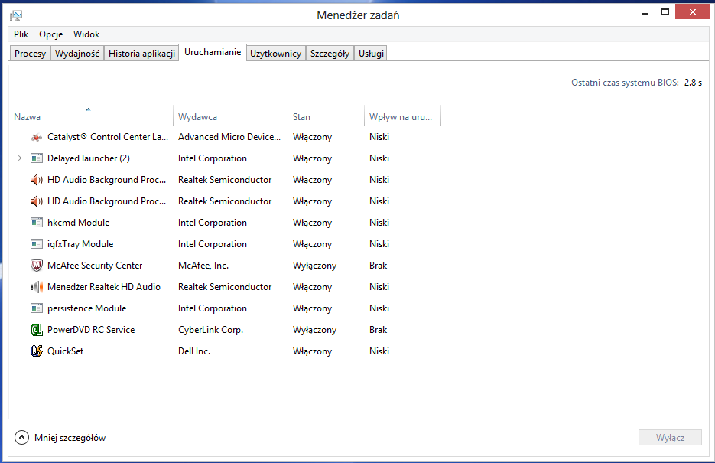Click the Task Manager icon in title bar
Screen dimensions: 715x463
pyautogui.click(x=16, y=15)
